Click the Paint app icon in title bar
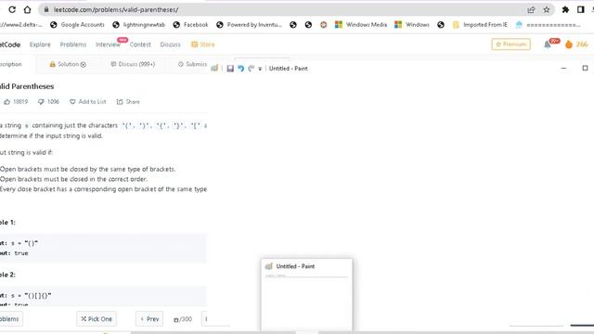Viewport: 594px width, 334px height. pyautogui.click(x=214, y=68)
